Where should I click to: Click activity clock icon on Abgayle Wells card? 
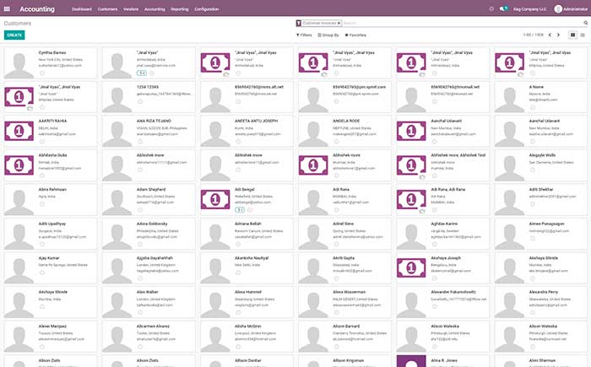click(533, 170)
